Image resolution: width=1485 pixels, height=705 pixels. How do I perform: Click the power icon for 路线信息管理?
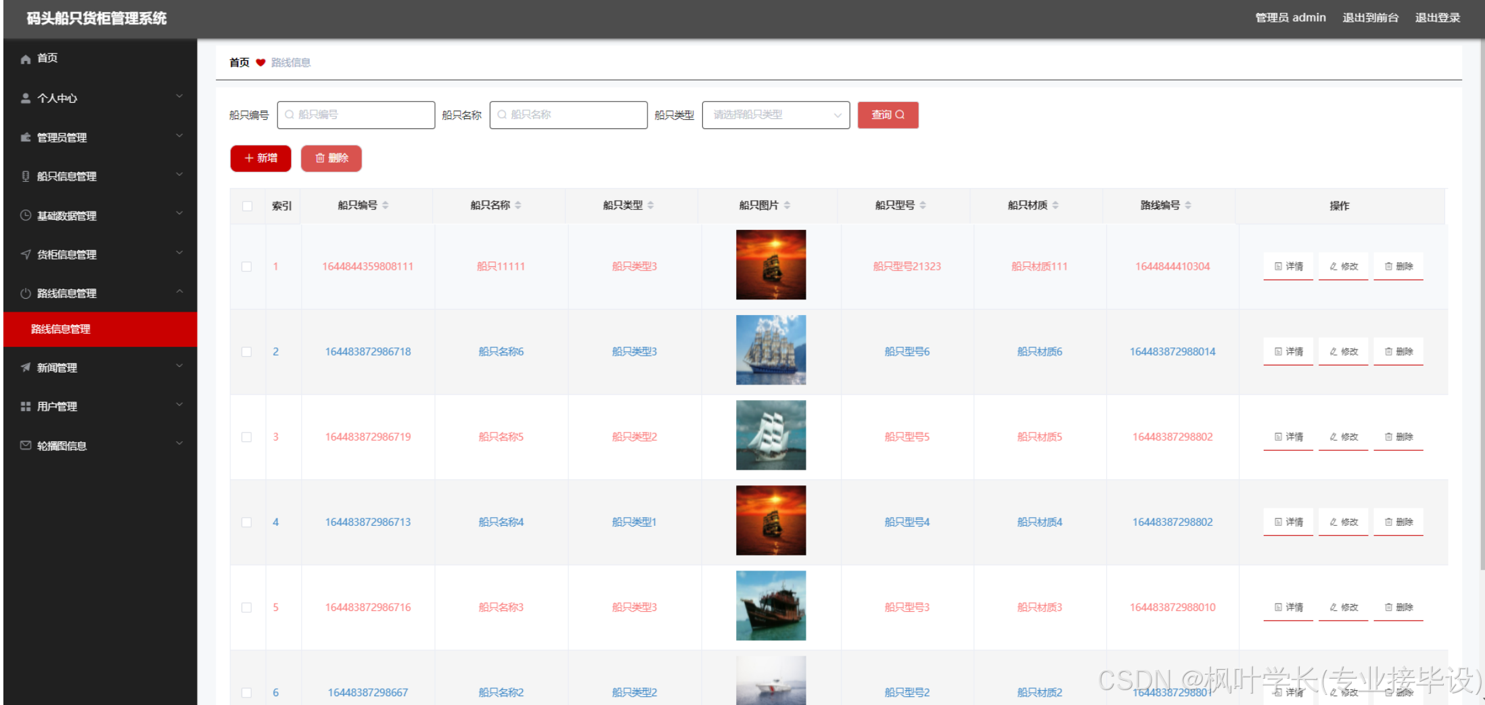[x=26, y=293]
